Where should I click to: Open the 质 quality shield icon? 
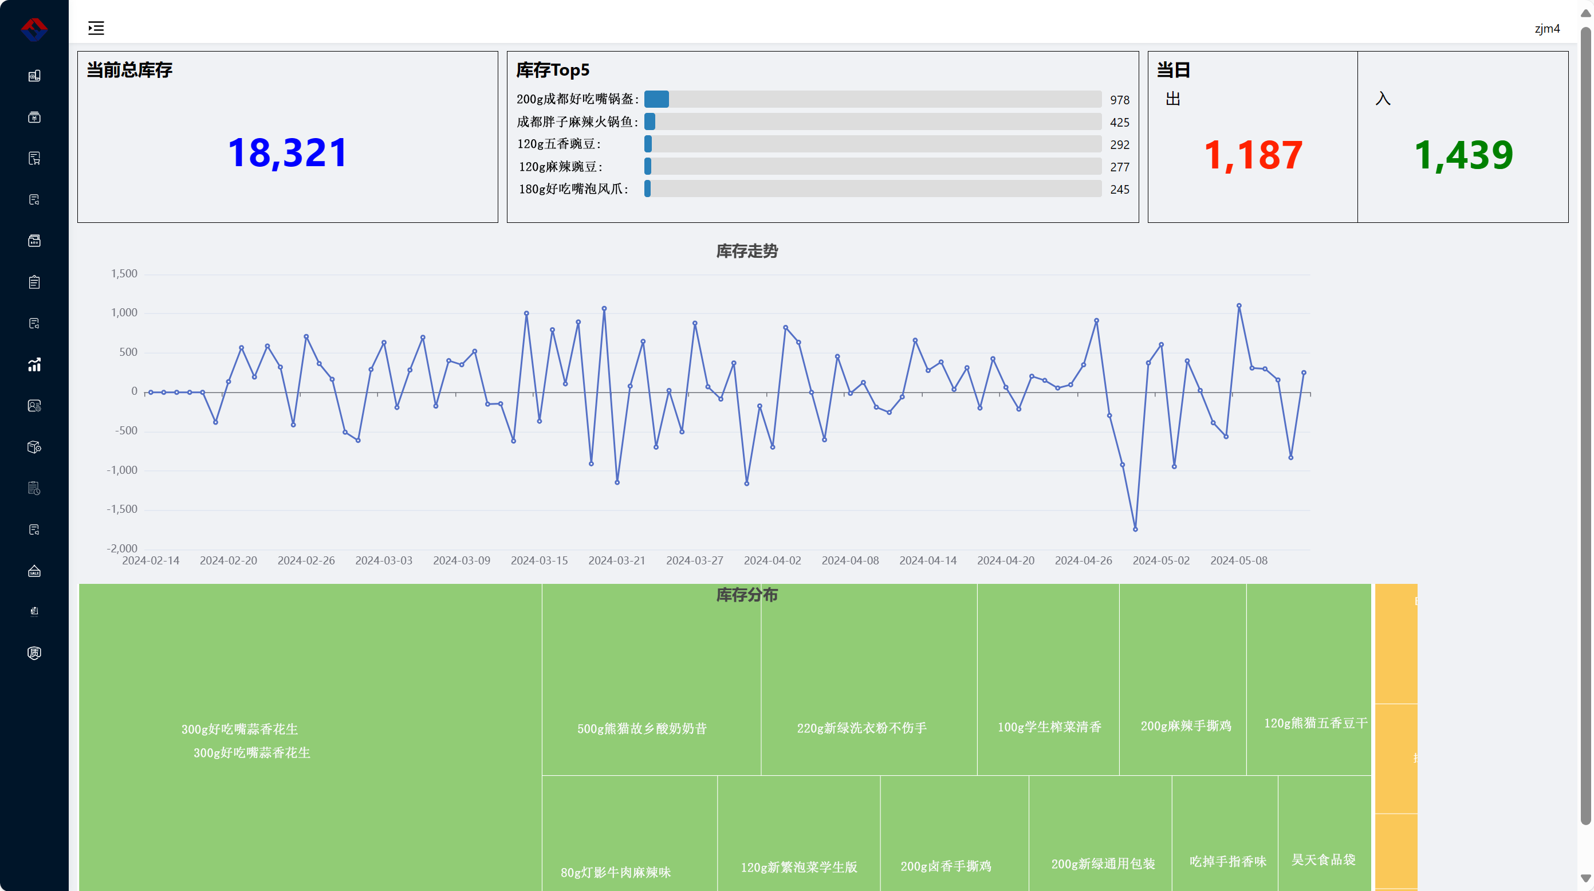pyautogui.click(x=34, y=653)
